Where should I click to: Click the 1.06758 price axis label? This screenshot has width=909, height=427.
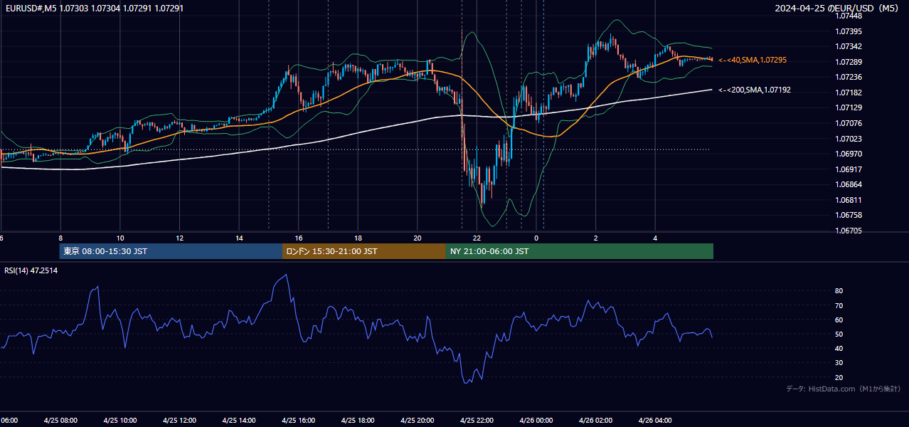(x=848, y=215)
